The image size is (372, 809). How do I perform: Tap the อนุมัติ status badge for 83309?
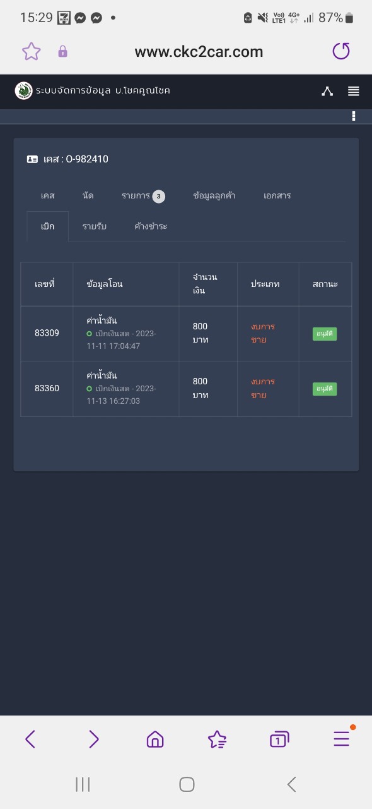point(325,334)
